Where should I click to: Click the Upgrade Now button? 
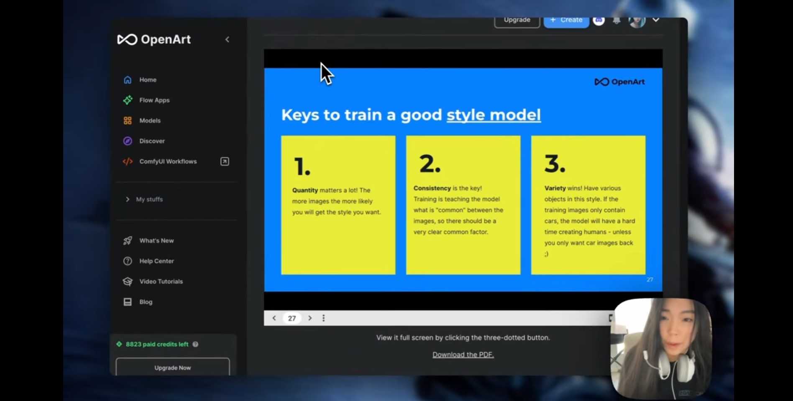172,368
